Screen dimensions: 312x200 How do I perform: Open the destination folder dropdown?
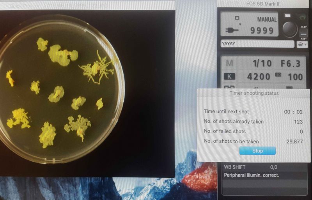pyautogui.click(x=302, y=44)
